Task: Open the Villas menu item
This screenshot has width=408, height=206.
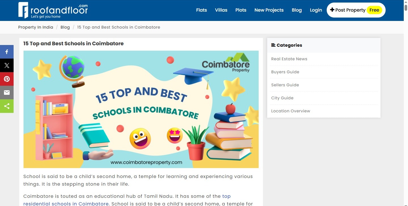Action: click(x=221, y=10)
